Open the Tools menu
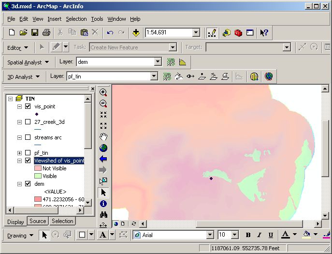Screen dimensions: 332x254 point(97,19)
